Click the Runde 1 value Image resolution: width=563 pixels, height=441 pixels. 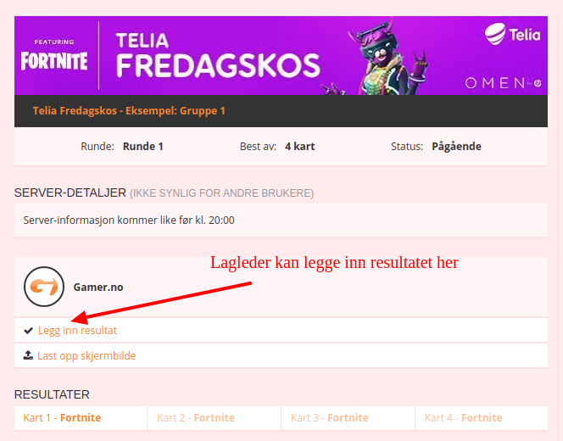(143, 146)
